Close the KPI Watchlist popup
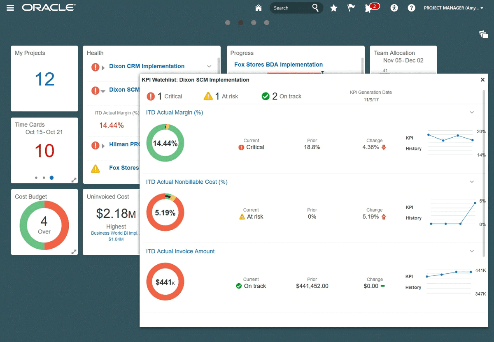This screenshot has height=342, width=494. pyautogui.click(x=482, y=80)
